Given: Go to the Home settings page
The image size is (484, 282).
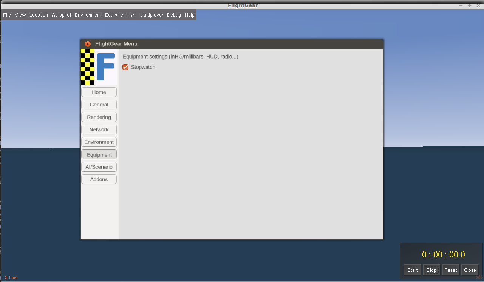Looking at the screenshot, I should point(99,92).
